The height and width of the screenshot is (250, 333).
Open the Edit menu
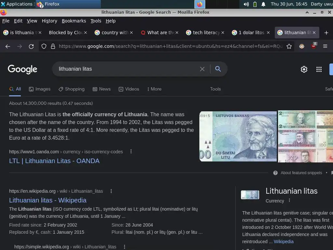pyautogui.click(x=18, y=21)
